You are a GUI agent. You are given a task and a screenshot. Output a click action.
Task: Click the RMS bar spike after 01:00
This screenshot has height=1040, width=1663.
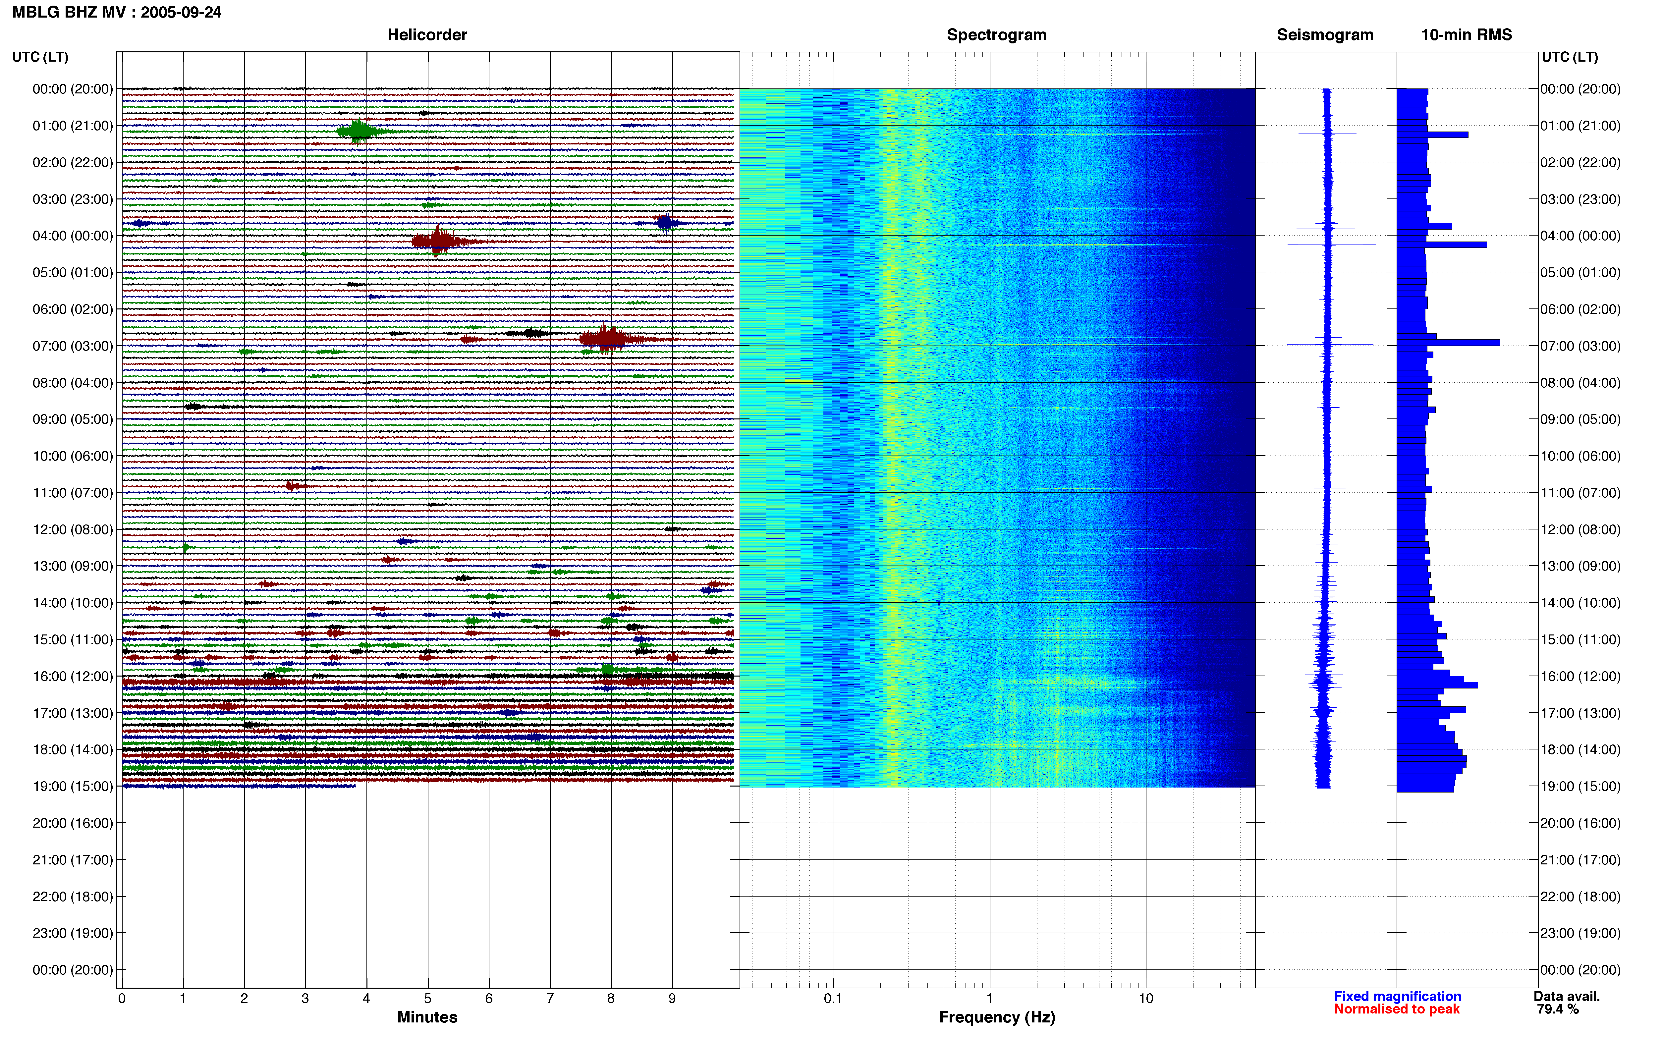click(1433, 135)
